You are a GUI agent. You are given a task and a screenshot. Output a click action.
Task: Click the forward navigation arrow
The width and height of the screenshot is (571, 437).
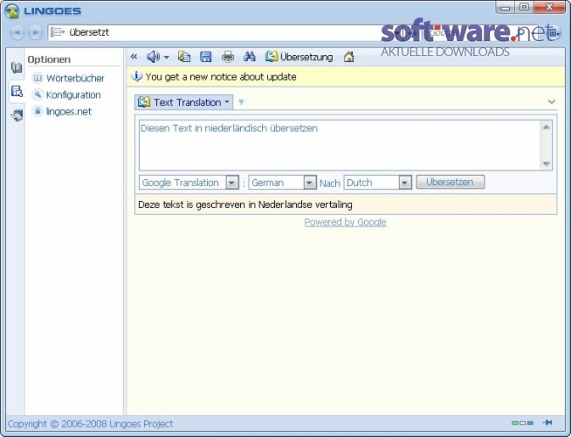[35, 33]
